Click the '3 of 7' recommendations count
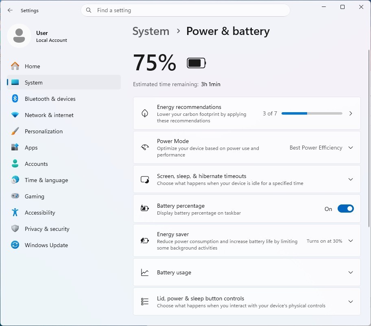The image size is (371, 326). (270, 113)
